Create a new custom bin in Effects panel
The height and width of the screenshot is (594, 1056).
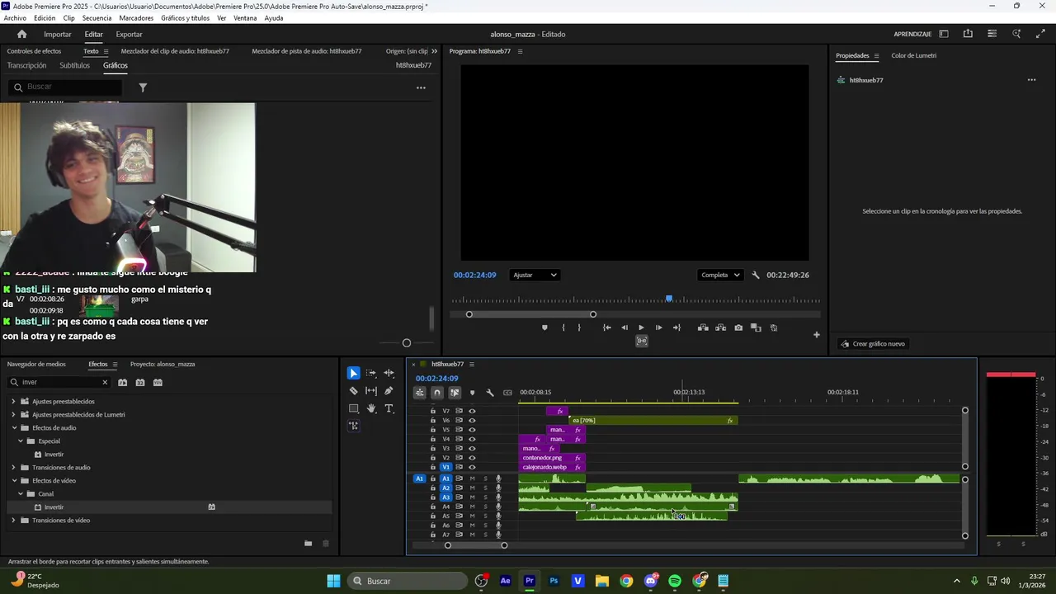click(308, 543)
